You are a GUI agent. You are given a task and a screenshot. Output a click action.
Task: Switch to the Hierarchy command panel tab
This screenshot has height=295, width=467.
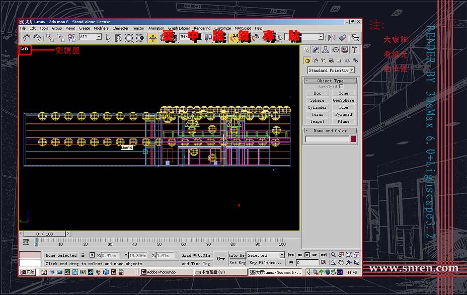pos(326,50)
